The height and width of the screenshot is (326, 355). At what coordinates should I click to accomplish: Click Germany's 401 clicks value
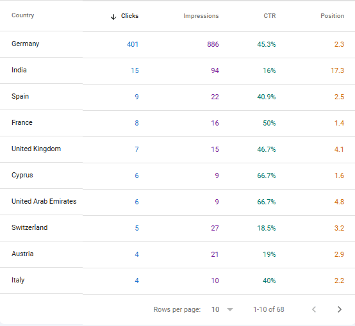tap(133, 44)
